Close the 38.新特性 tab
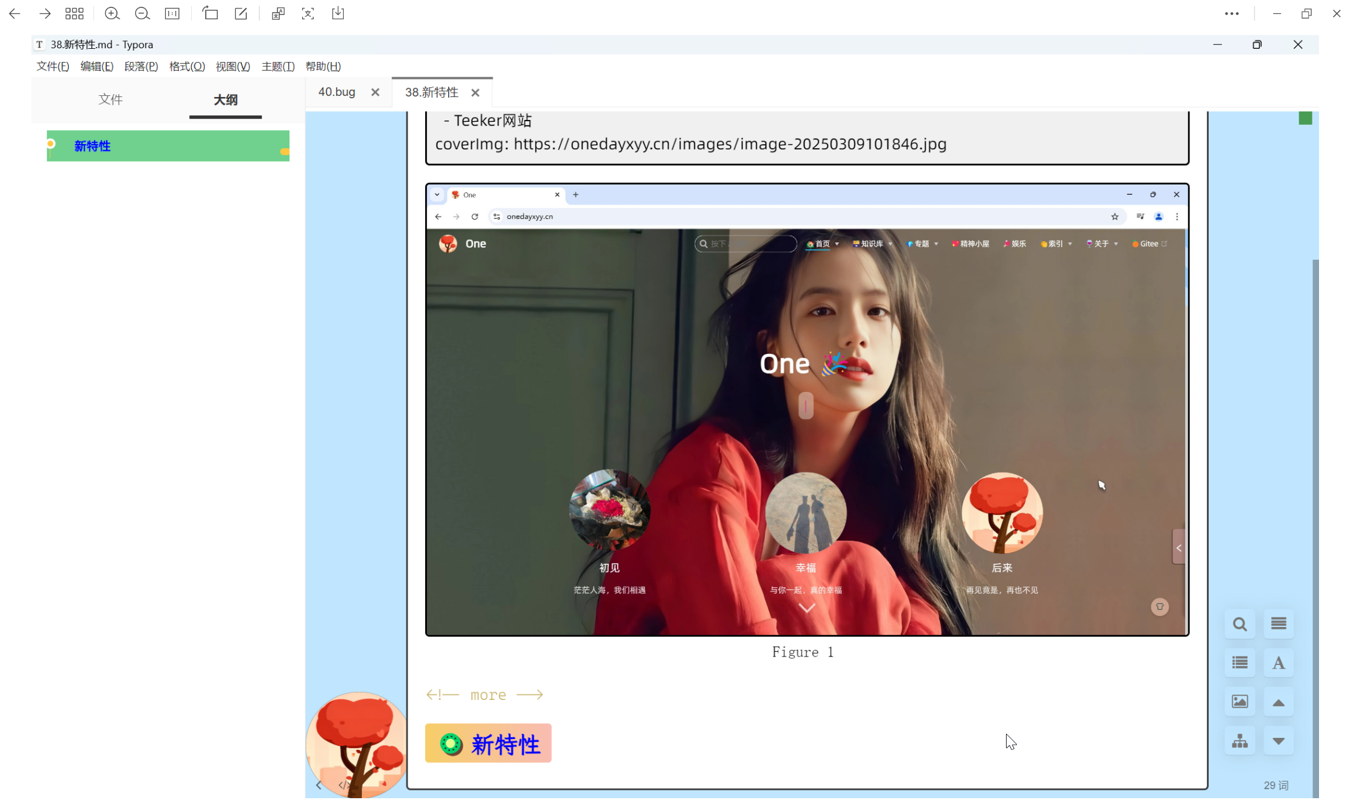This screenshot has width=1351, height=800. pos(475,93)
